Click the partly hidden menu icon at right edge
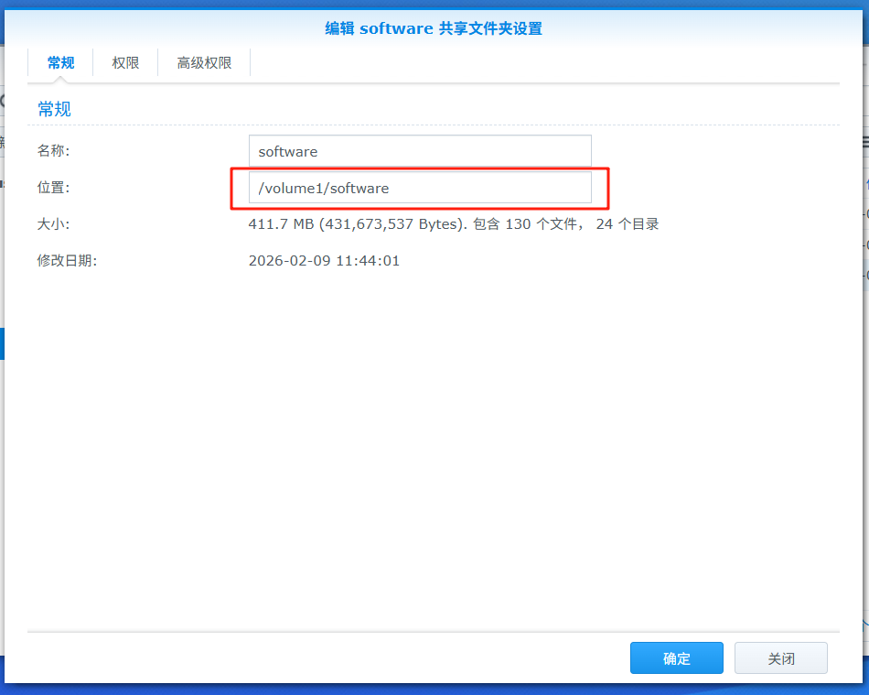This screenshot has width=869, height=695. click(x=864, y=142)
